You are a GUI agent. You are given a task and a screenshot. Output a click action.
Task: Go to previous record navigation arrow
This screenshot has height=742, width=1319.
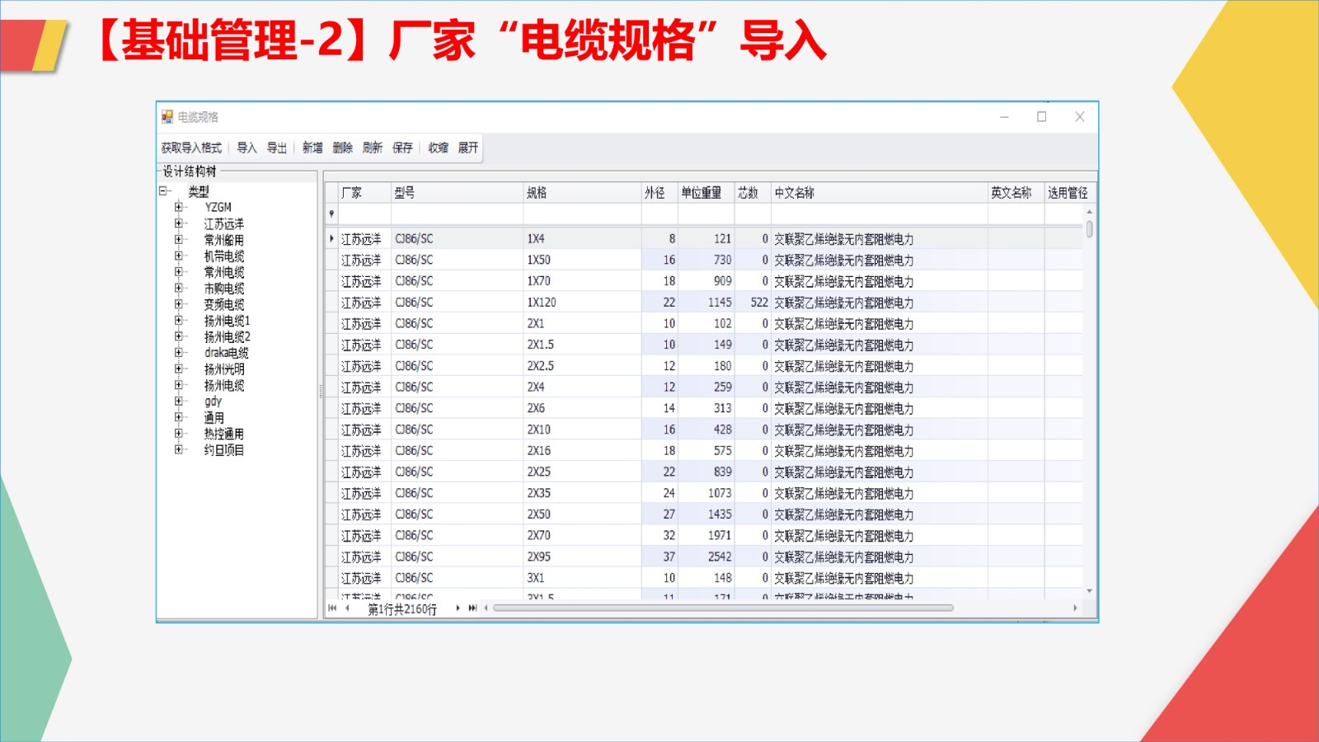tap(347, 608)
